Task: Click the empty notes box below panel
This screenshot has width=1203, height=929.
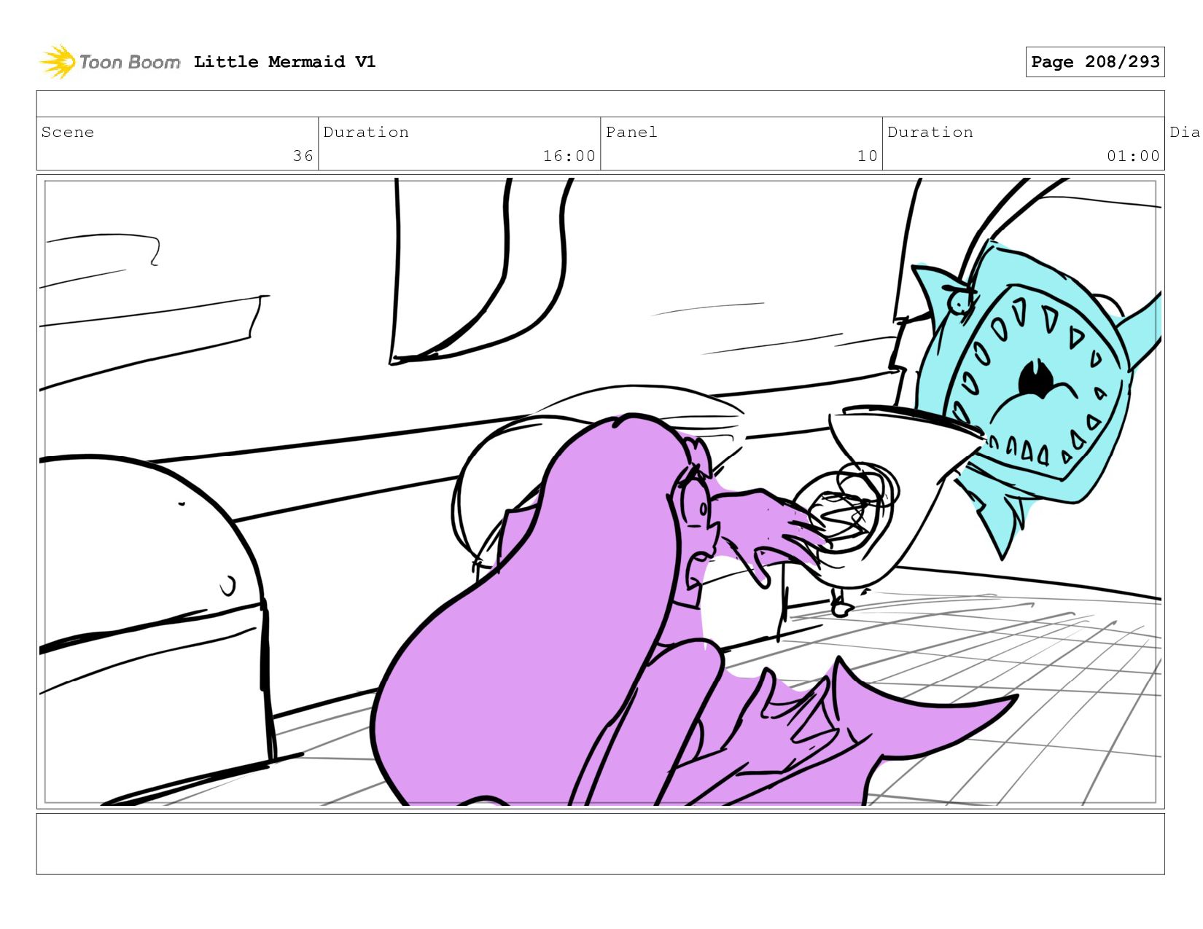Action: 601,844
